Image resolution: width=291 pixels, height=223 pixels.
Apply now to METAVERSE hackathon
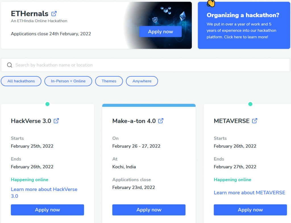click(x=250, y=210)
